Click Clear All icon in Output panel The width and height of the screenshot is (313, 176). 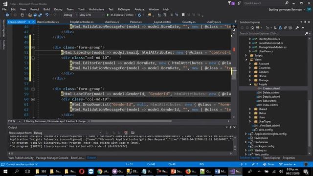pos(126,132)
